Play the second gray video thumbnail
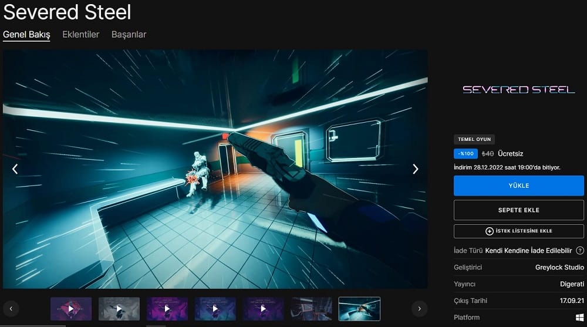This screenshot has height=327, width=587. pos(119,308)
